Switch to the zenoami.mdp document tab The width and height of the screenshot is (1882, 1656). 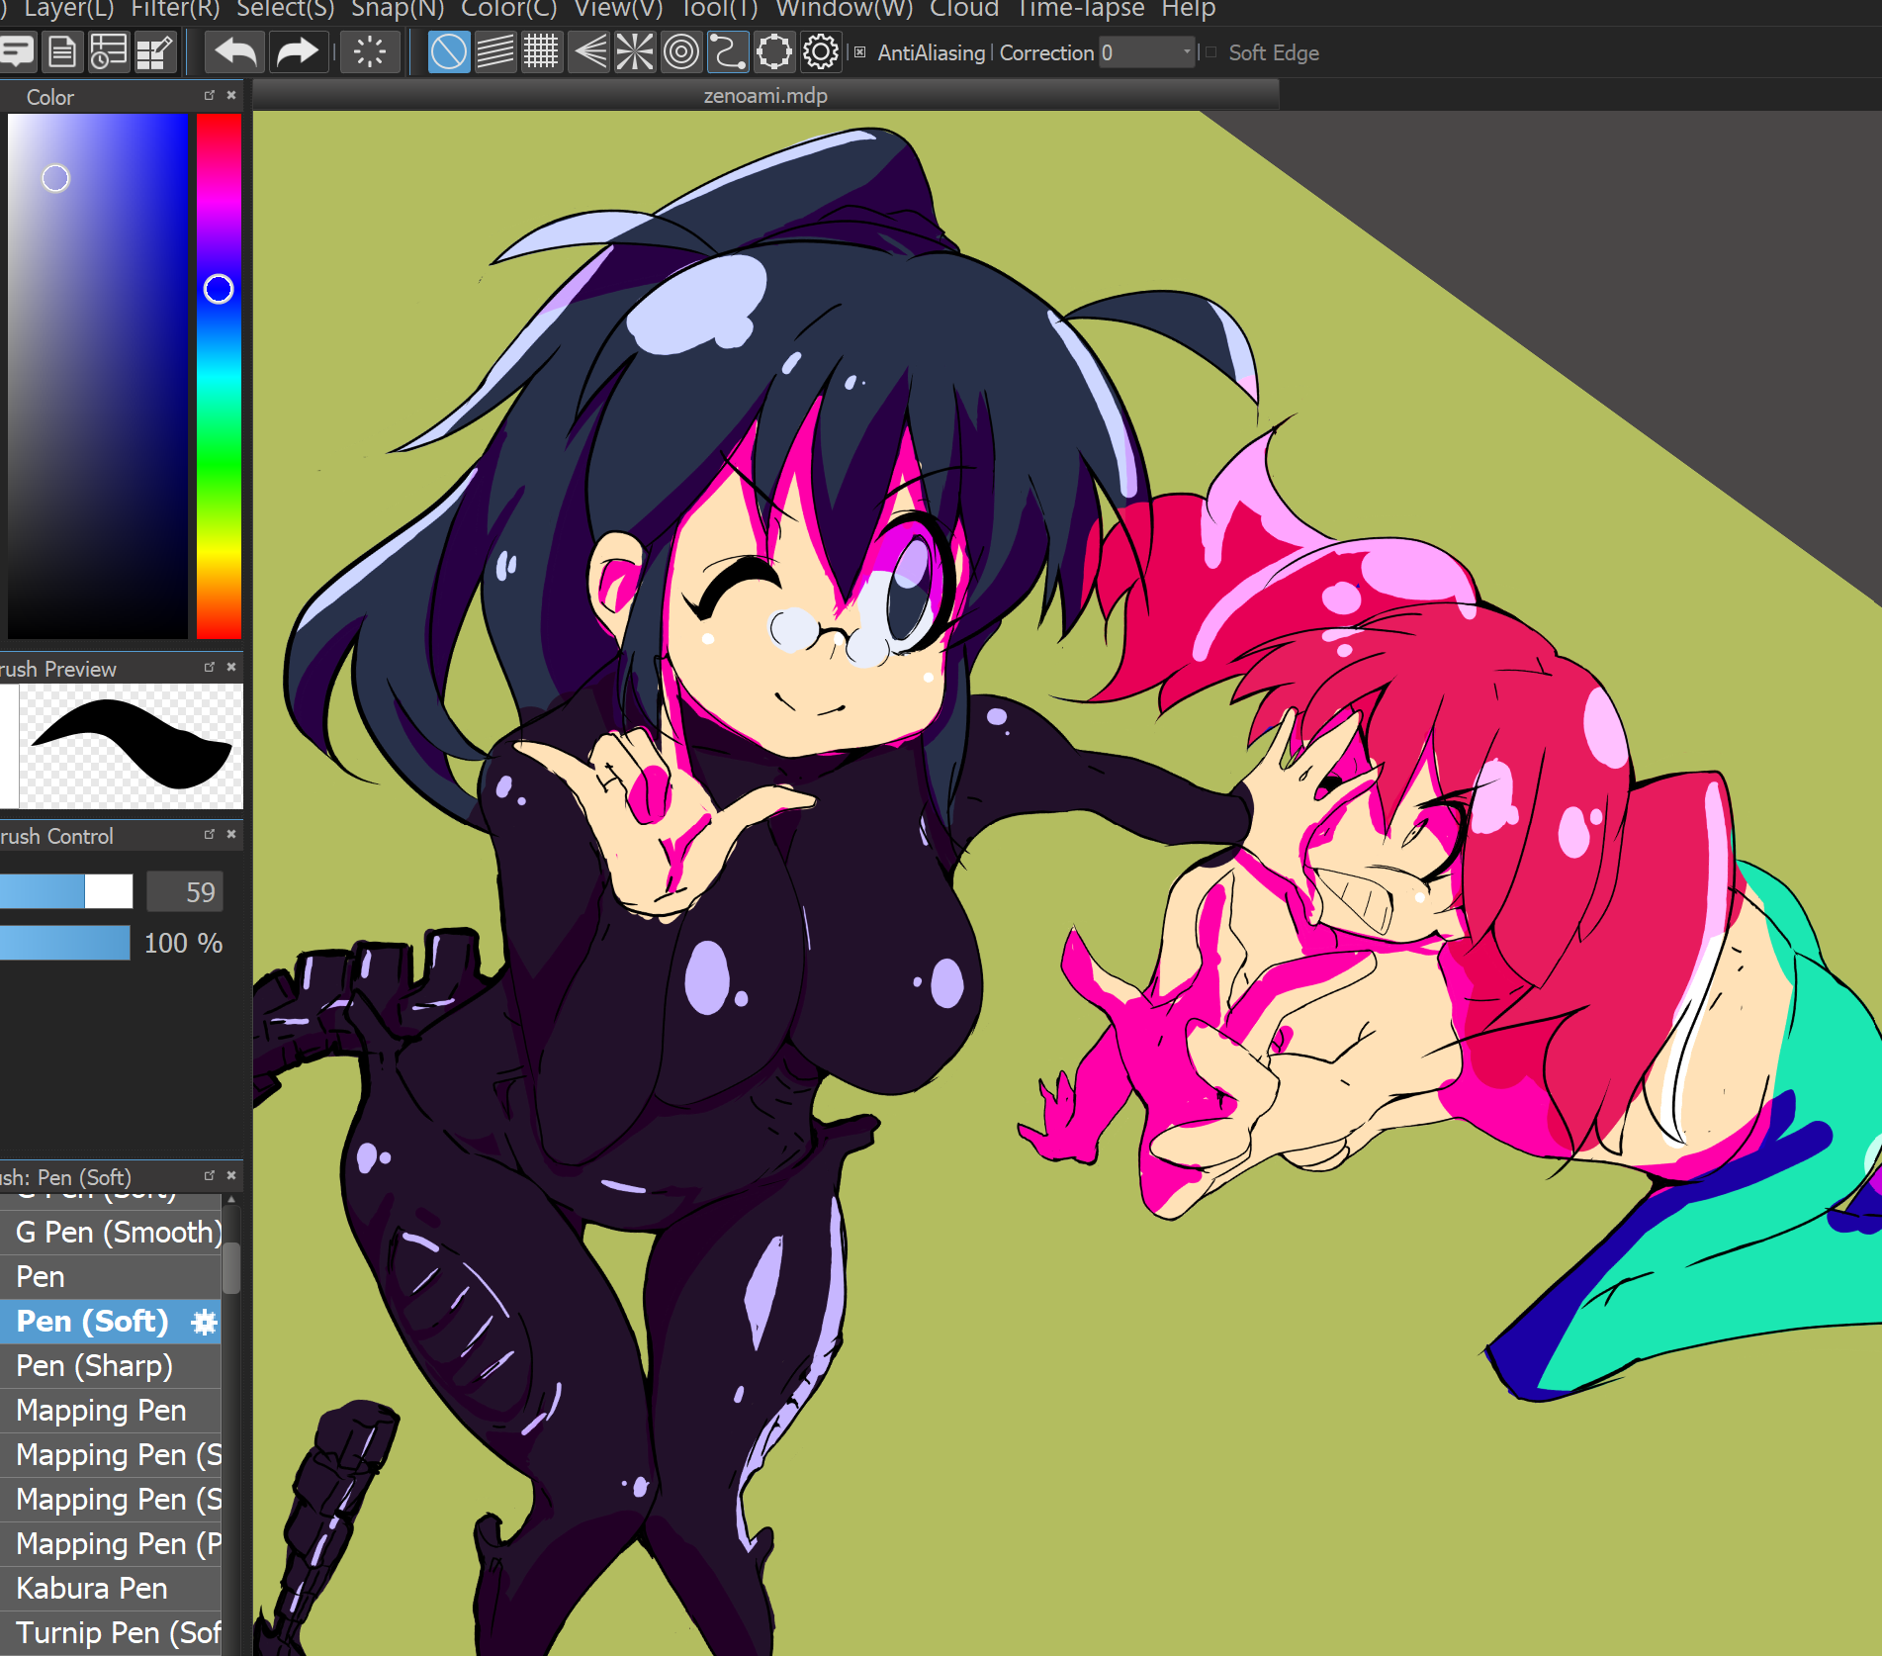pos(765,96)
